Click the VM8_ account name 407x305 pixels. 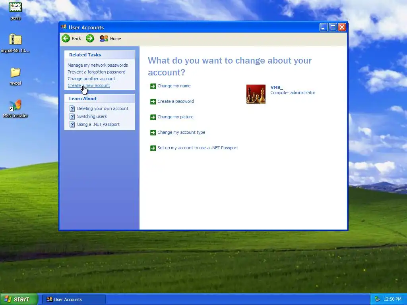[277, 87]
